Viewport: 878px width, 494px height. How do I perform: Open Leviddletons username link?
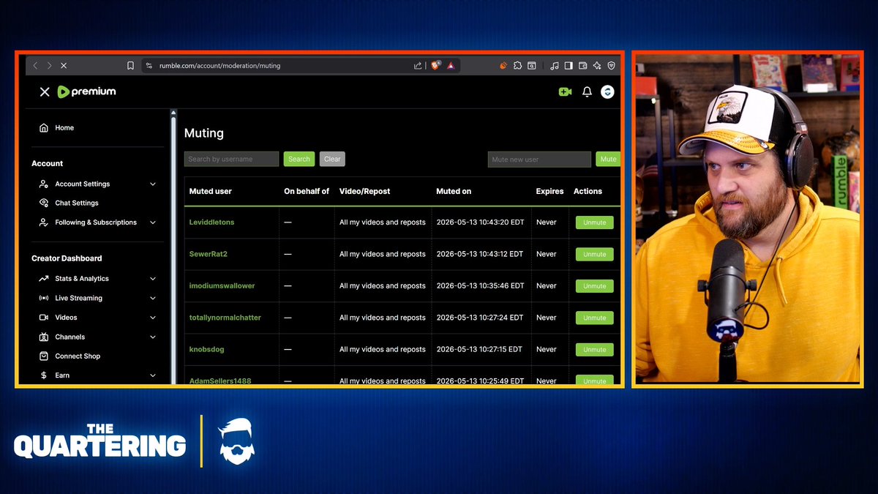click(211, 222)
